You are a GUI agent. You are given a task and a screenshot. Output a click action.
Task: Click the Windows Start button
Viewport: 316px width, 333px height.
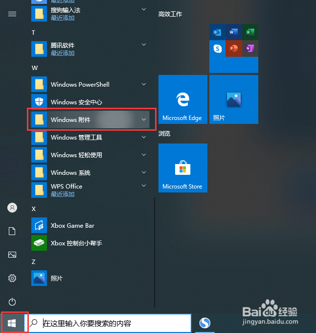coord(12,323)
